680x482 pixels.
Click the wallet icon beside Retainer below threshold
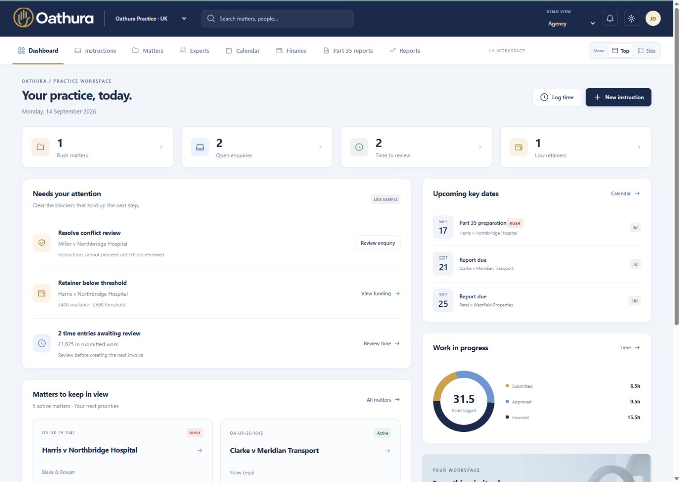(x=42, y=293)
